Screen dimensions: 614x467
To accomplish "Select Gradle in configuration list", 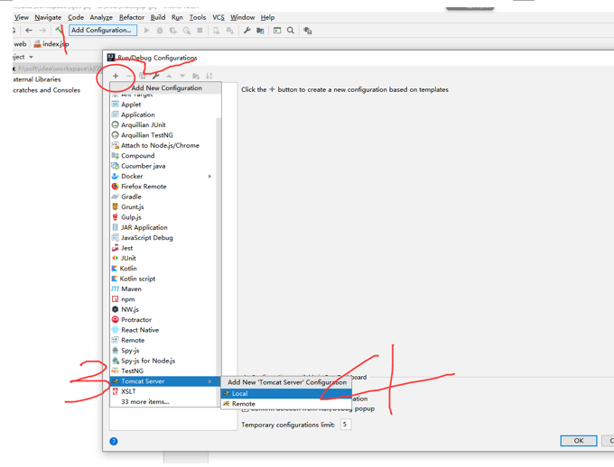I will (x=165, y=197).
